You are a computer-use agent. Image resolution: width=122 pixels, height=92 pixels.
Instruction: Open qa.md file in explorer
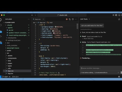pos(17,30)
